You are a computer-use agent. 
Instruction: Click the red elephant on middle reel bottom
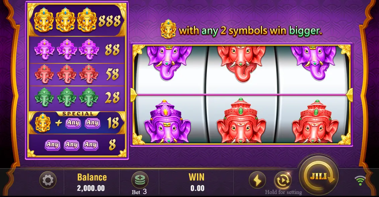(x=241, y=121)
